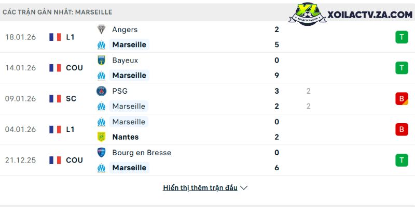Open the Bayeux team name link
The width and height of the screenshot is (415, 207).
coord(125,60)
